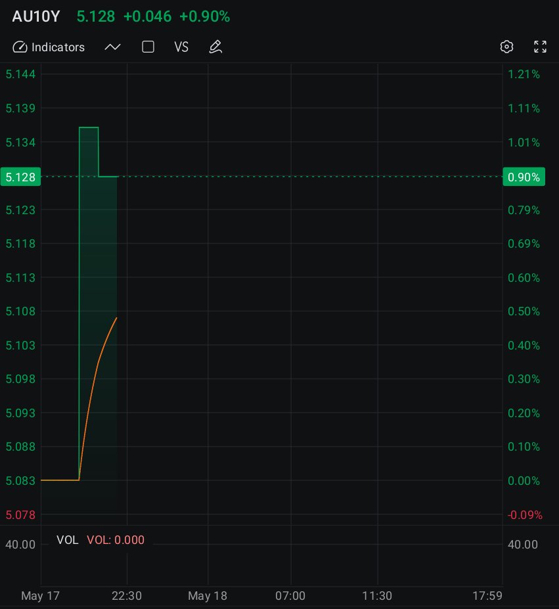Click the 22:30 time label
Screen dimensions: 559x609
point(127,595)
